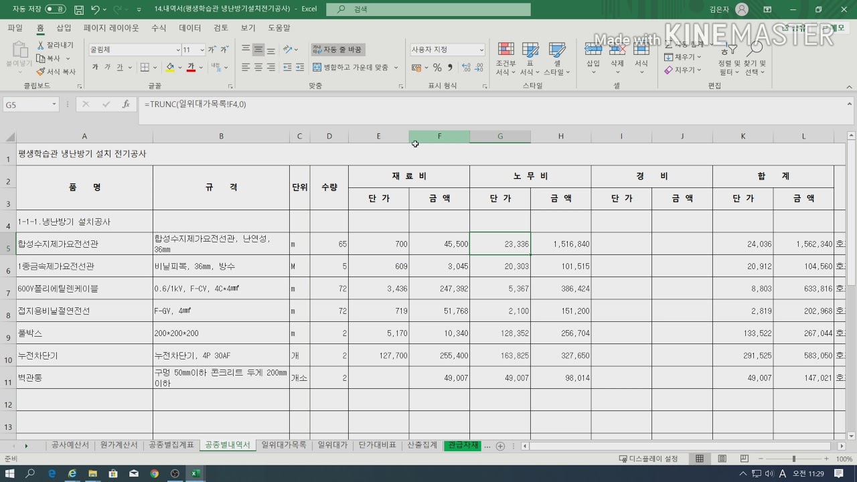Switch to the 페이지 레이아웃 ribbon tab

tap(111, 28)
